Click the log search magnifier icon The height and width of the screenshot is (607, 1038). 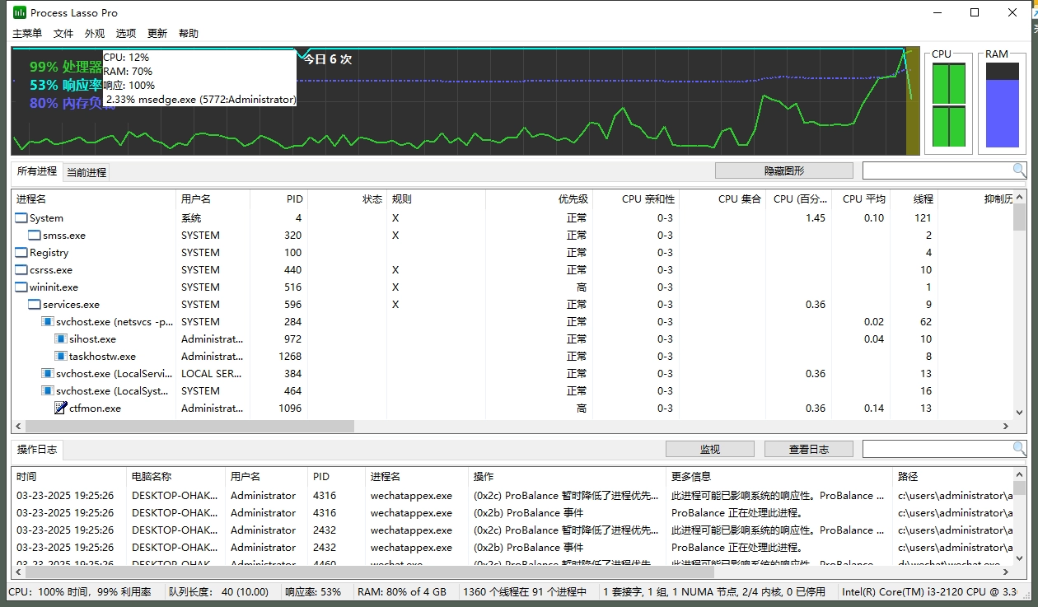1020,449
